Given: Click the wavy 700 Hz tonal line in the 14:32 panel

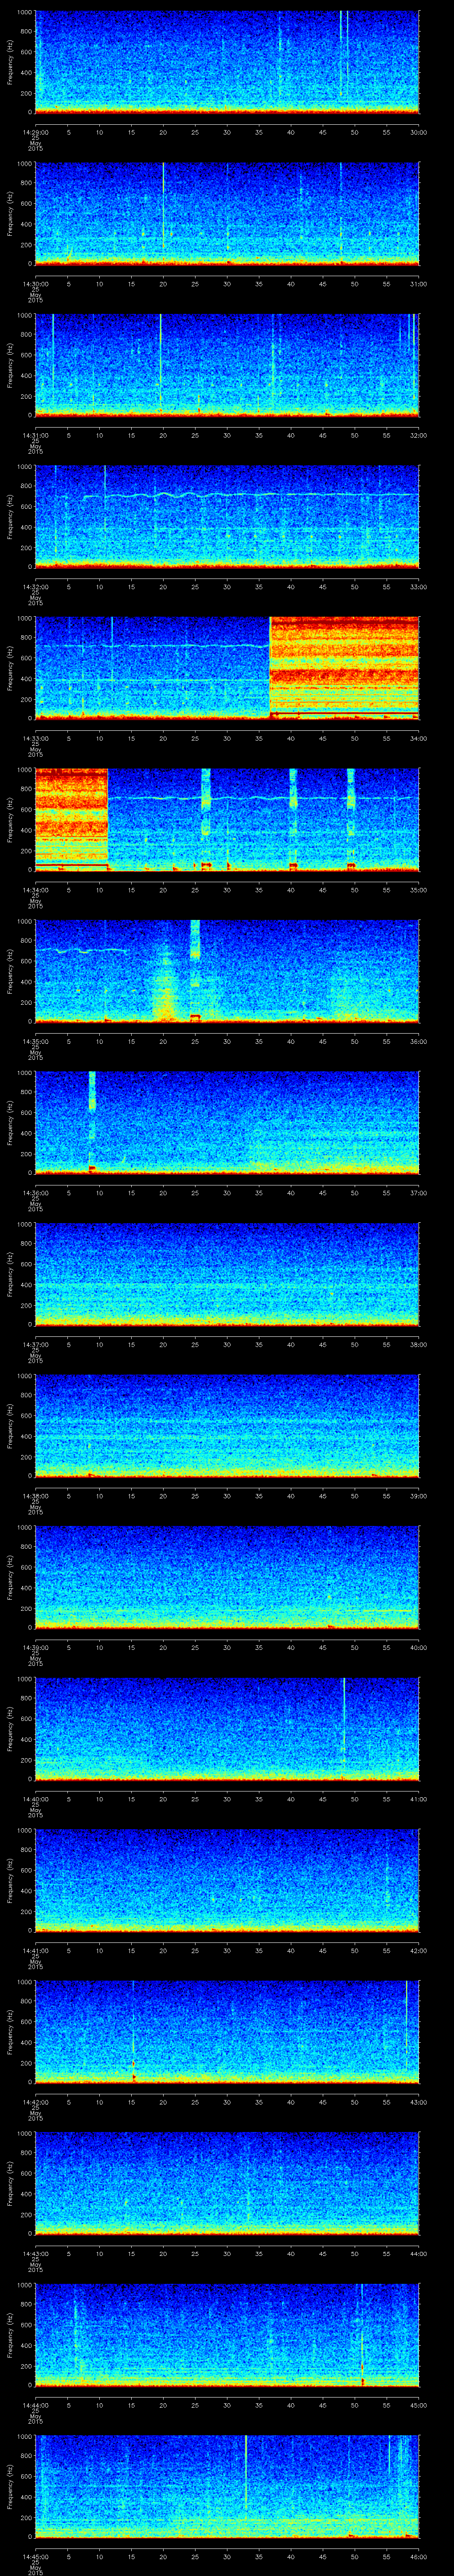Looking at the screenshot, I should (x=250, y=495).
